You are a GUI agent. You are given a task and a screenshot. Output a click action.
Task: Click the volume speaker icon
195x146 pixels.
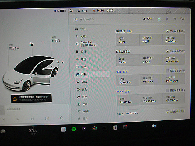pos(154,126)
